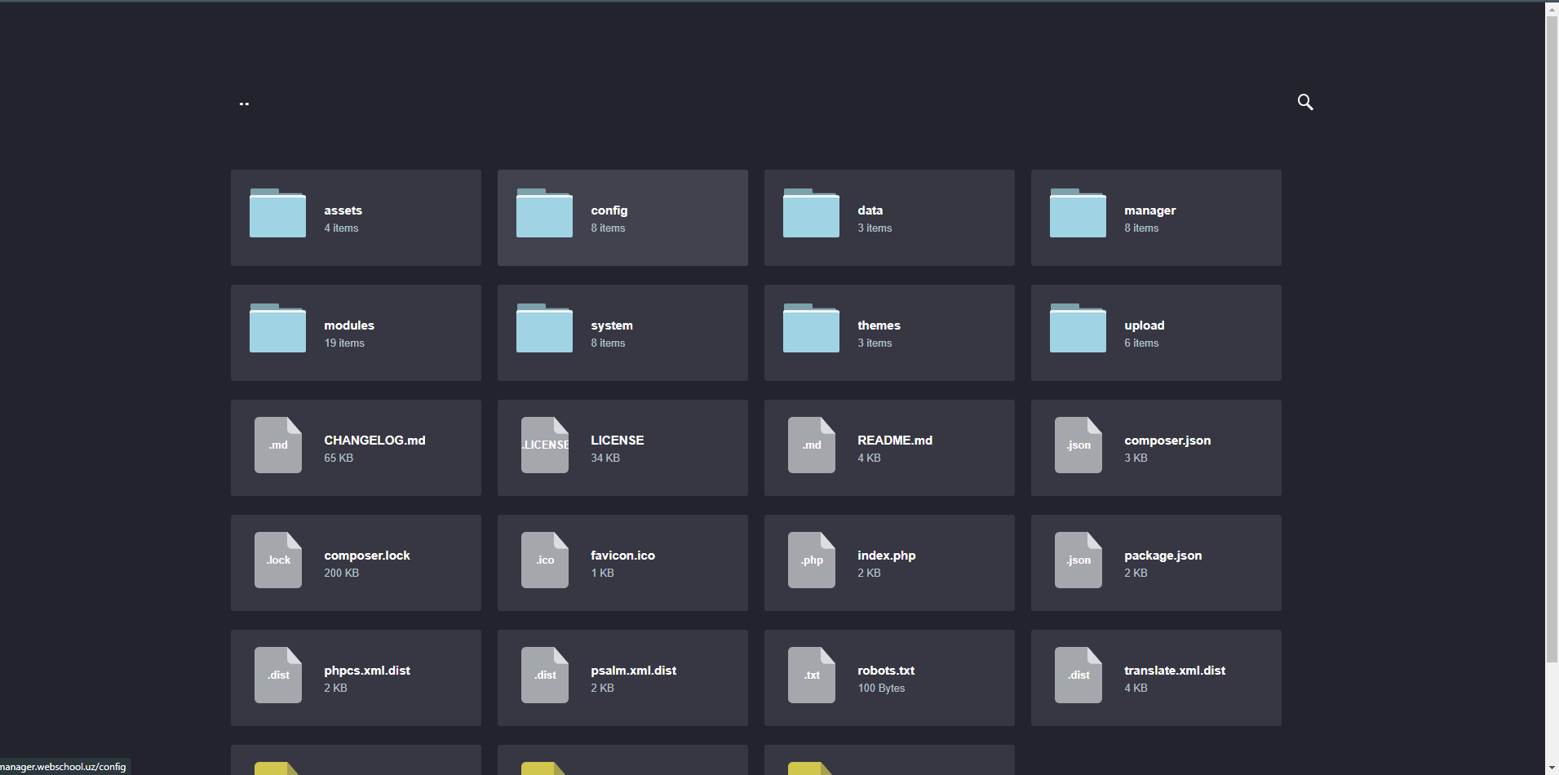Open package.json file name
Image resolution: width=1559 pixels, height=775 pixels.
(1163, 556)
